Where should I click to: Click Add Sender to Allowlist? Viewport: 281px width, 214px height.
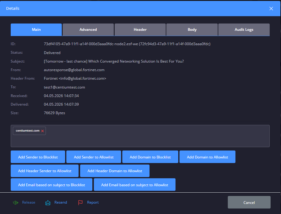pos(94,157)
